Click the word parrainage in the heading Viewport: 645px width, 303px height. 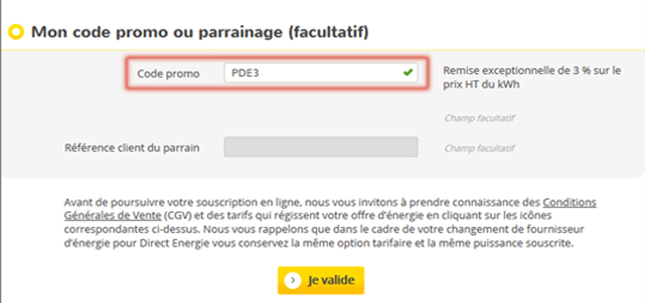(x=241, y=33)
